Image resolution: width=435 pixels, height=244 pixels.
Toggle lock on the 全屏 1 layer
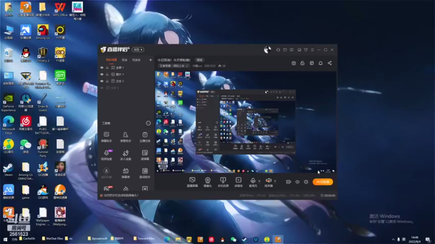click(x=107, y=67)
